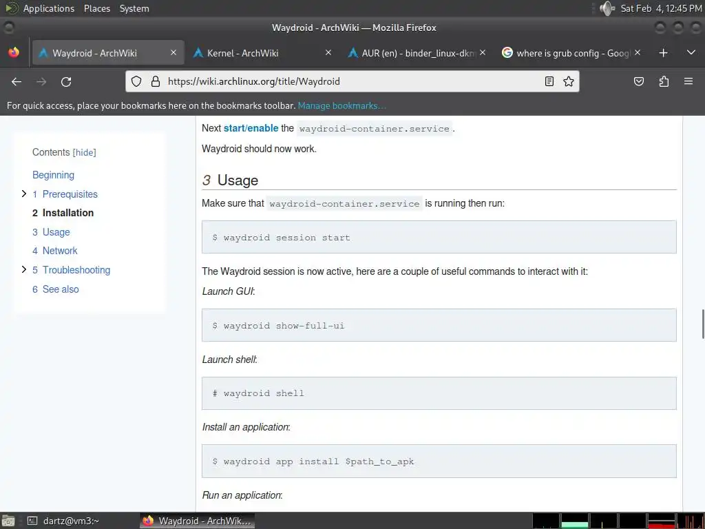Click the system monitor graphs in bottom panel
This screenshot has width=705, height=529.
coord(618,521)
